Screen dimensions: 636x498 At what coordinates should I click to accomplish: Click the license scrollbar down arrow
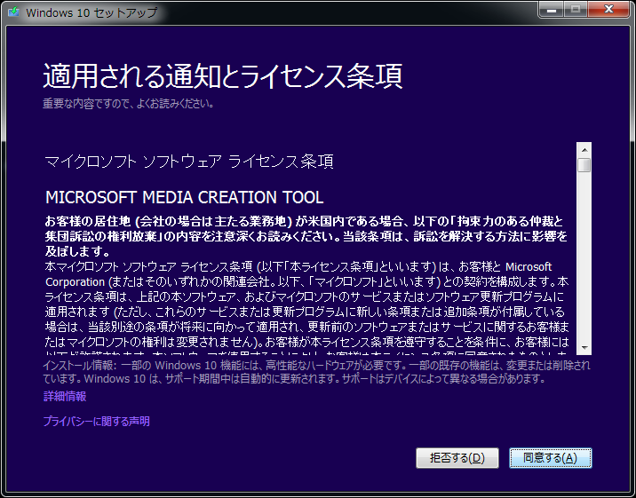(584, 348)
